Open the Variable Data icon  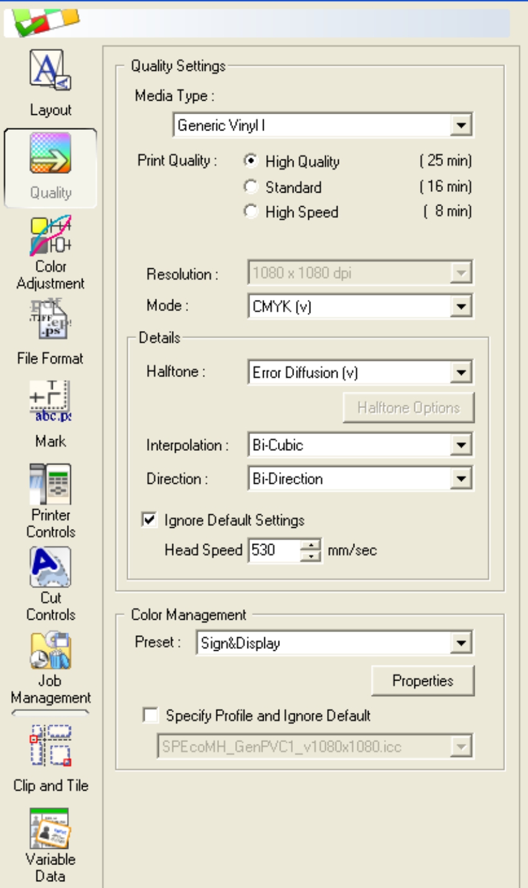(50, 828)
